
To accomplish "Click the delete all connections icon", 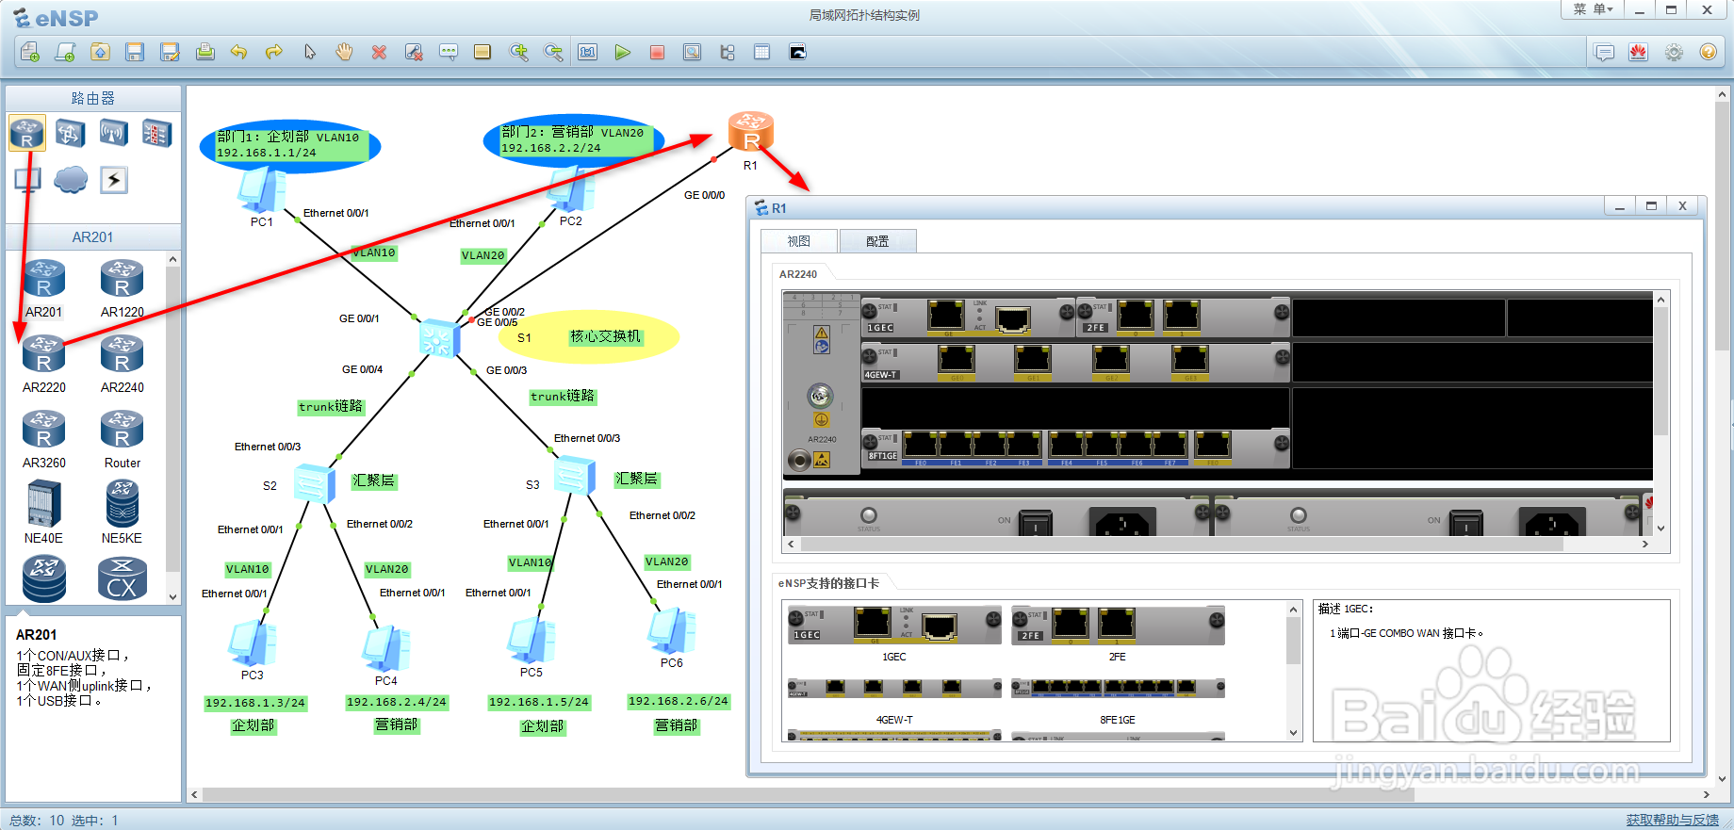I will click(x=414, y=52).
